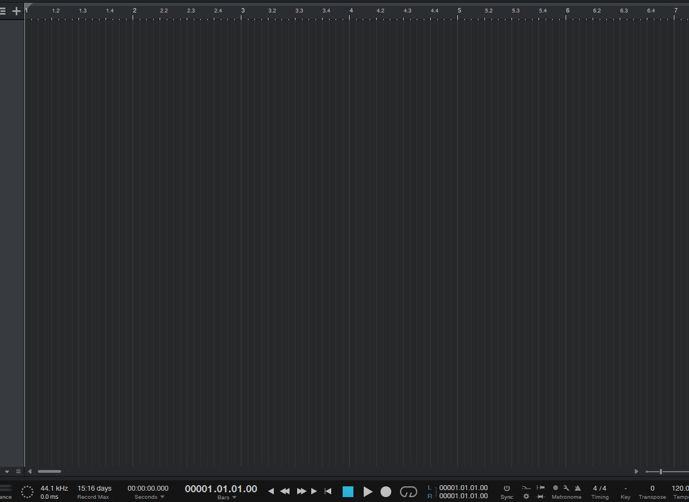Open the track list menu icon
This screenshot has height=502, width=689.
pos(3,11)
